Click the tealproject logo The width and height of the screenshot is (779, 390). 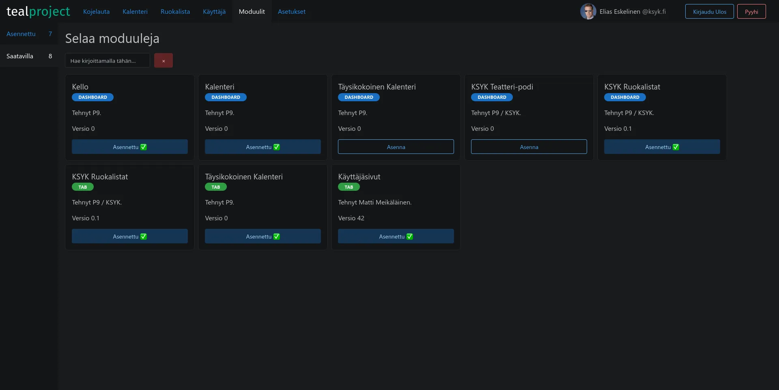(x=38, y=11)
